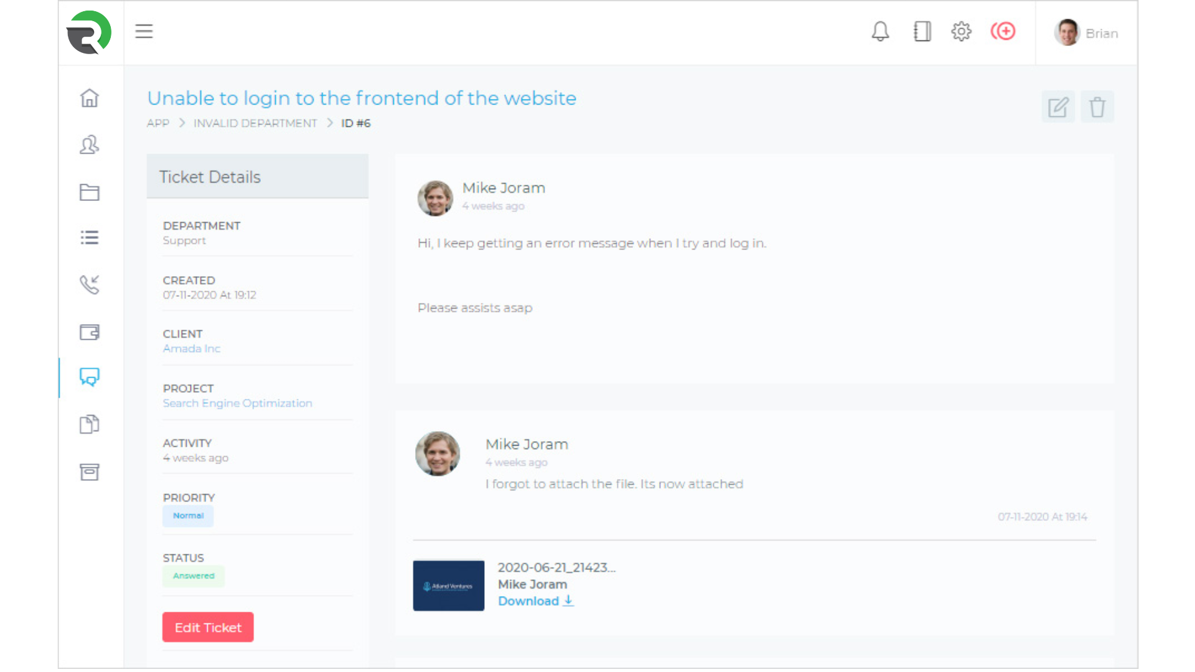Click the red quick-add plus icon
Image resolution: width=1195 pixels, height=672 pixels.
(1003, 31)
